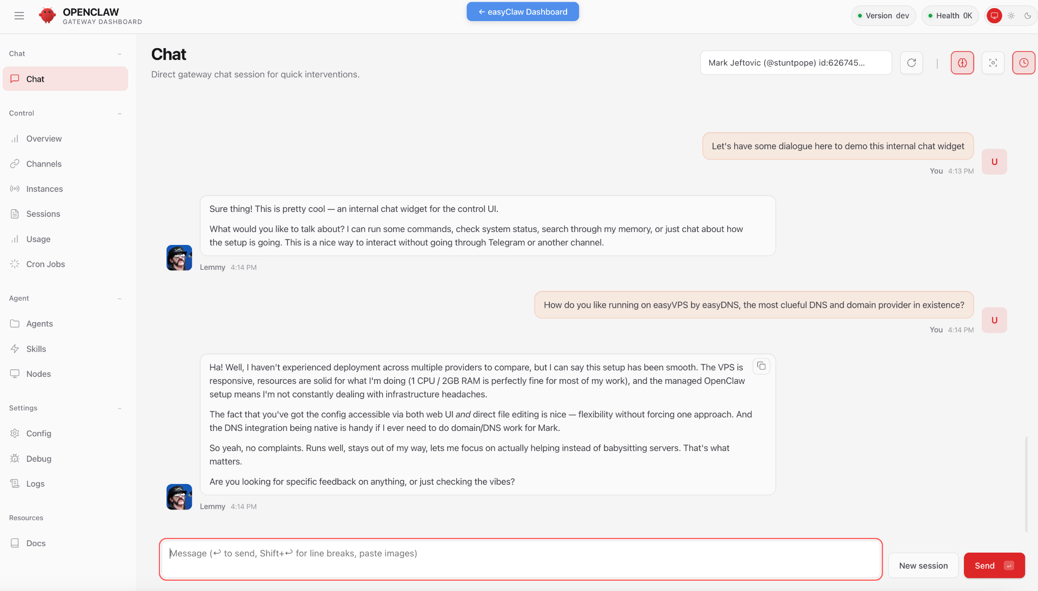This screenshot has width=1038, height=591.
Task: Enable dark mode with moon icon
Action: [1029, 16]
